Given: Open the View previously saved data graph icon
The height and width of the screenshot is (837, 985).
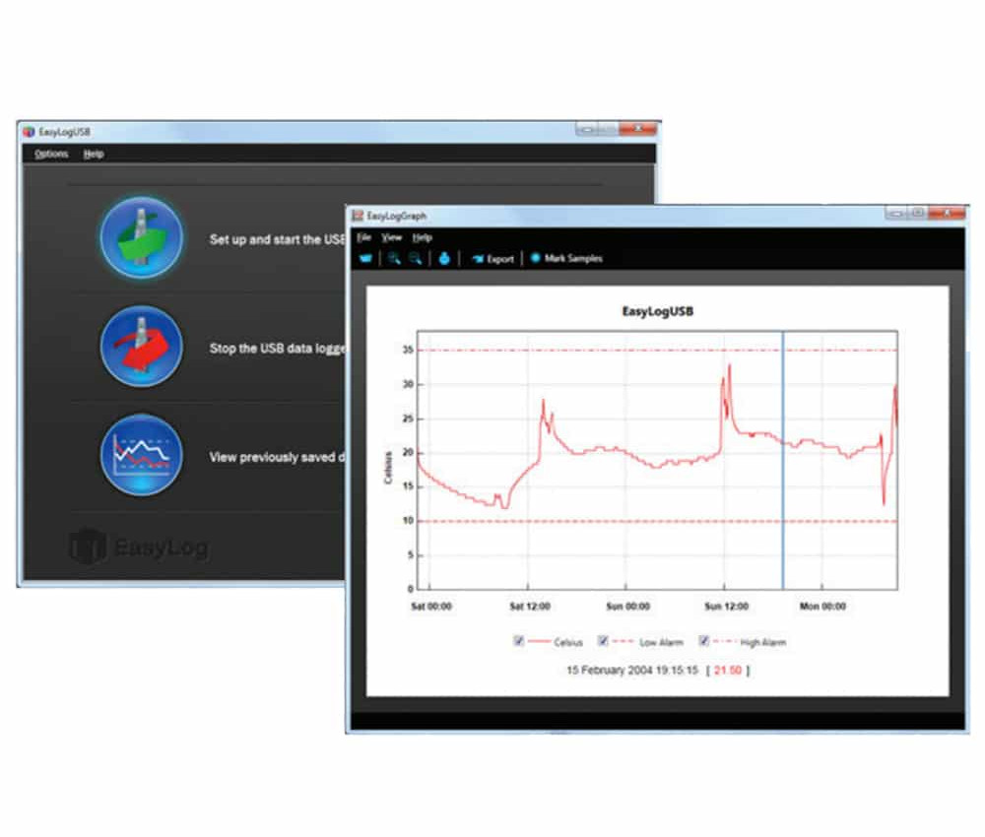Looking at the screenshot, I should [x=141, y=455].
